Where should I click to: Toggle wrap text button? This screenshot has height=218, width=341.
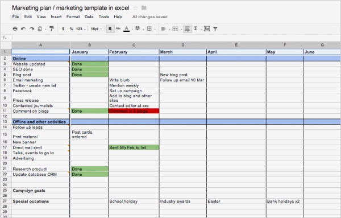[x=187, y=29]
